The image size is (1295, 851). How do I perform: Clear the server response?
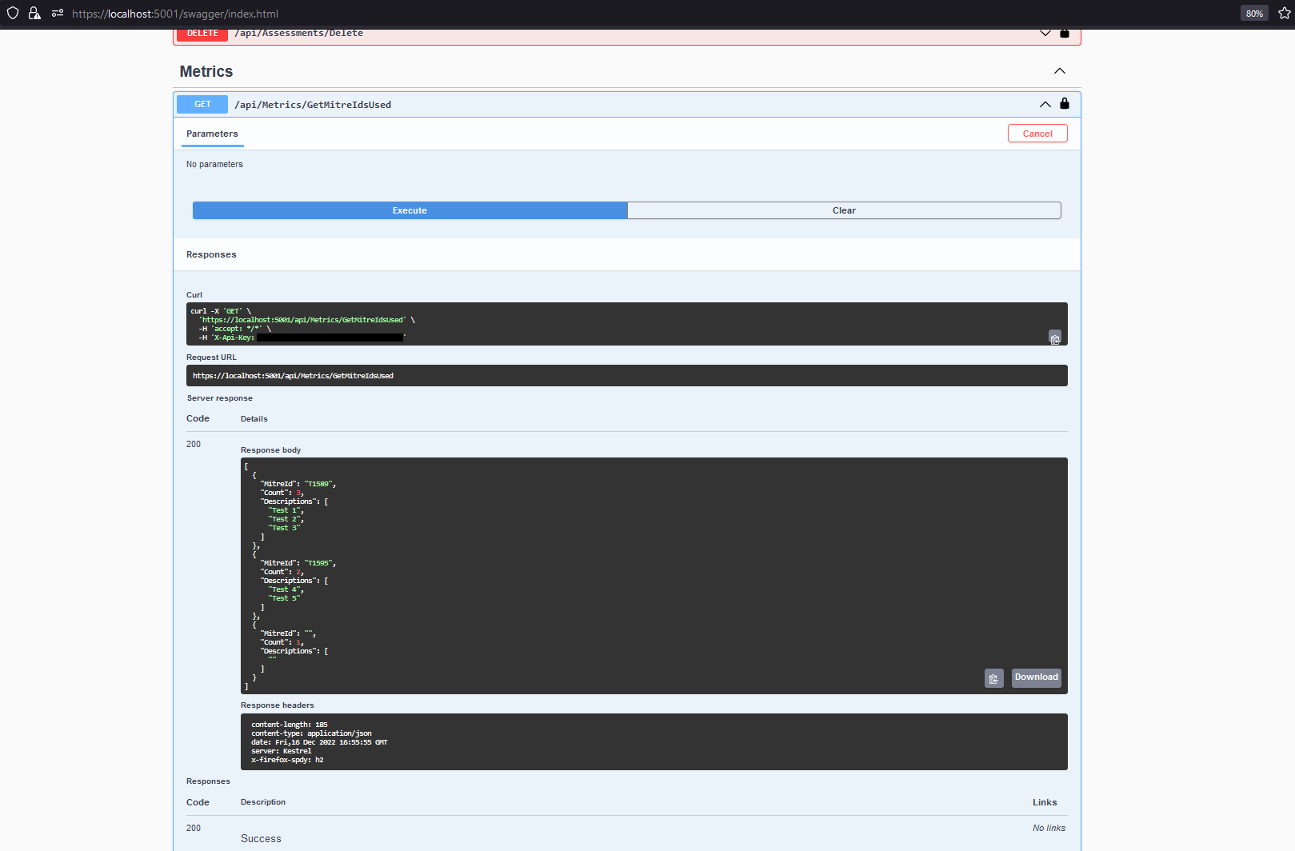(844, 210)
